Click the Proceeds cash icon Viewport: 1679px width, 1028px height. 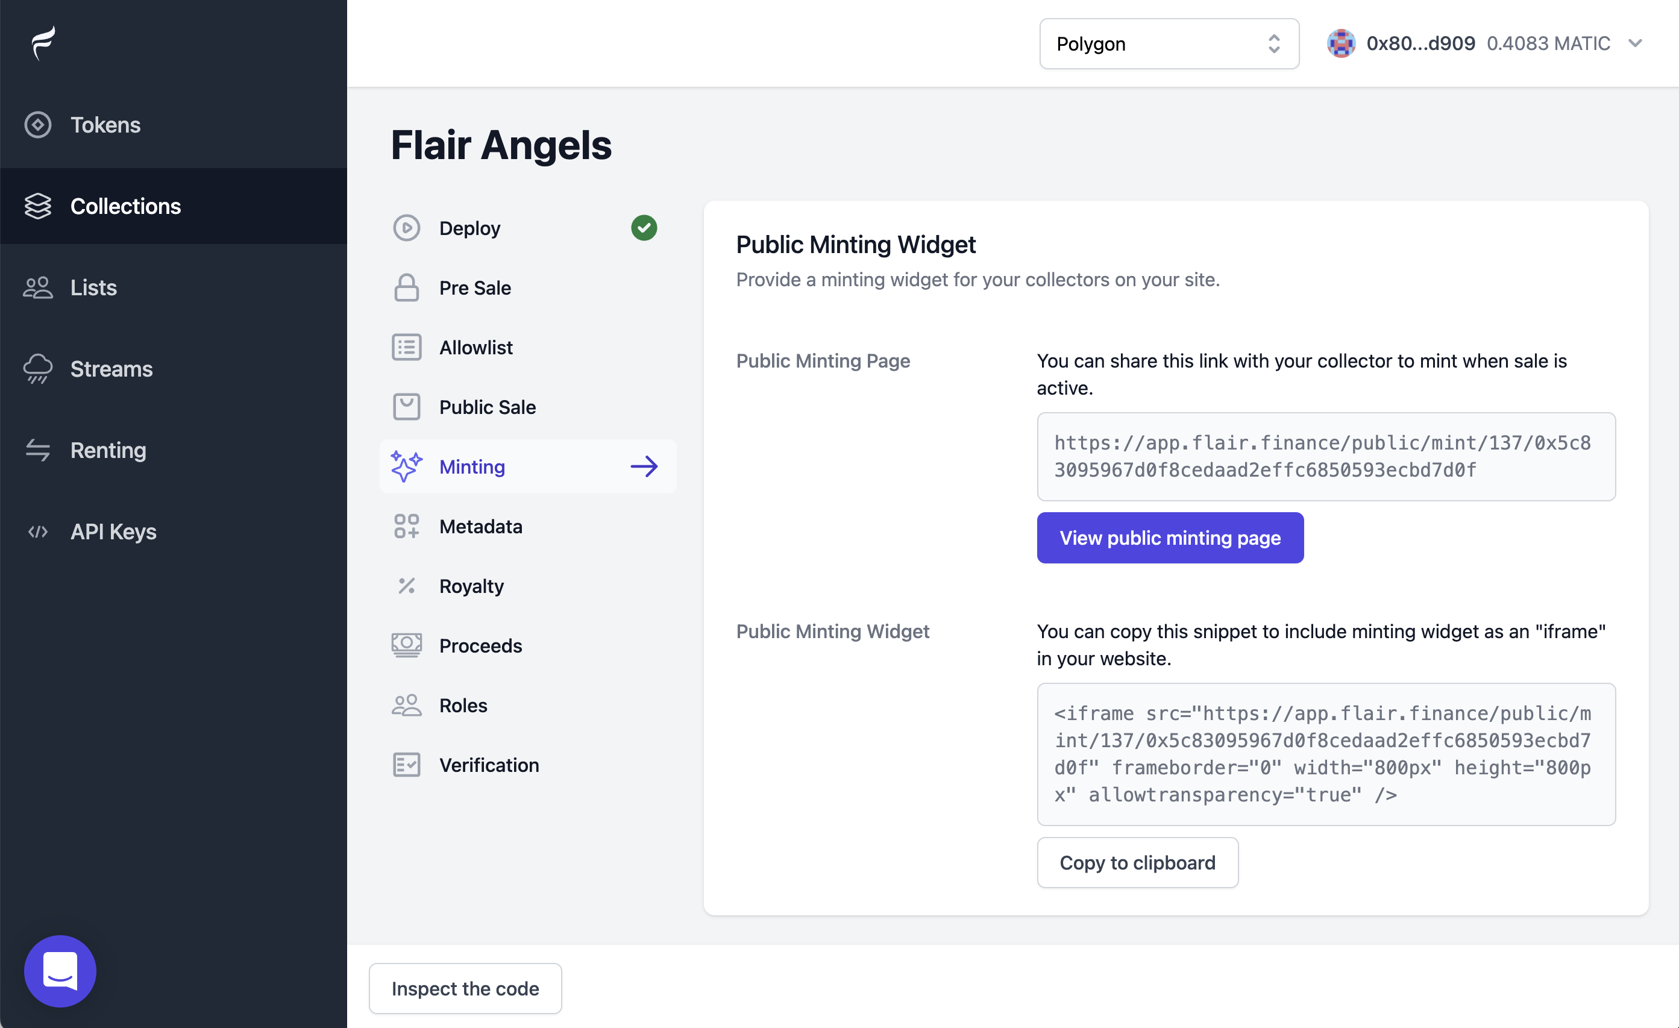point(407,645)
